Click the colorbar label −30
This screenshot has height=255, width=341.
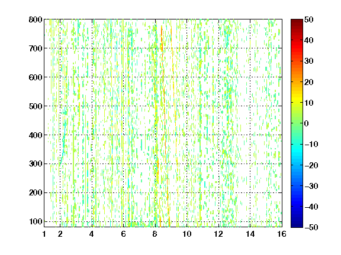[311, 186]
